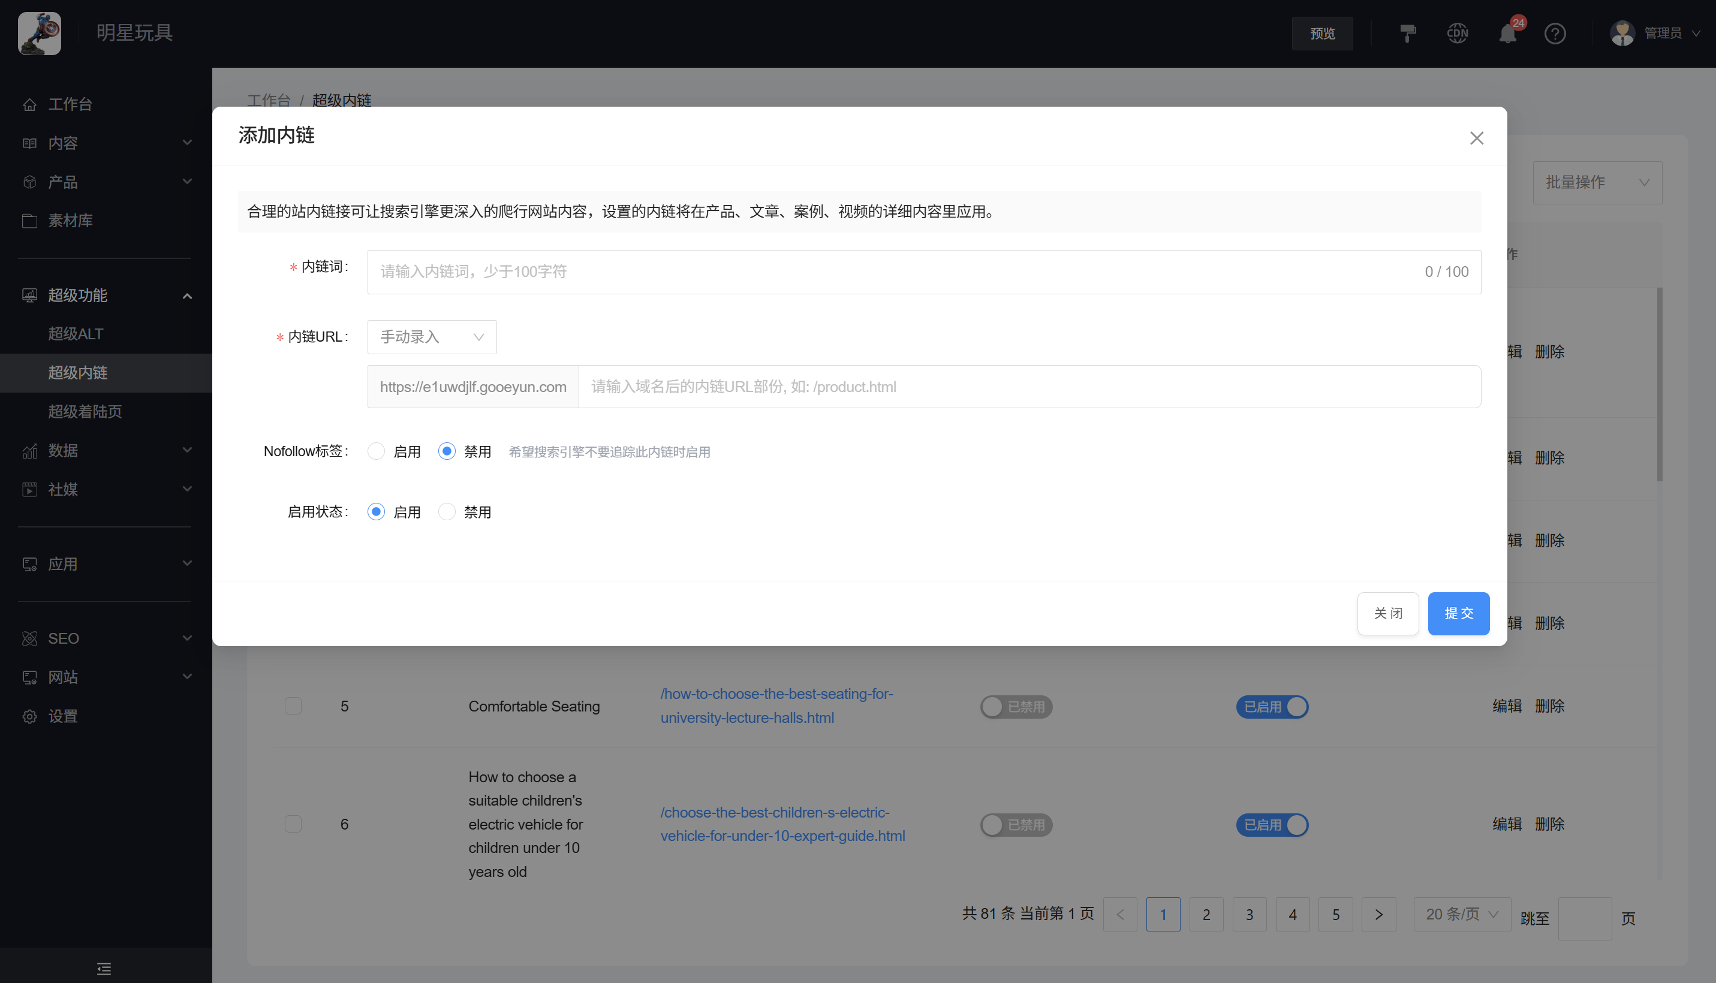This screenshot has height=983, width=1716.
Task: Click the 提交 submit button
Action: [1458, 613]
